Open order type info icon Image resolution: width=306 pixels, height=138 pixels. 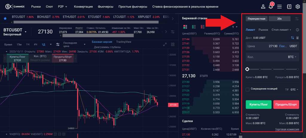[x=297, y=30]
